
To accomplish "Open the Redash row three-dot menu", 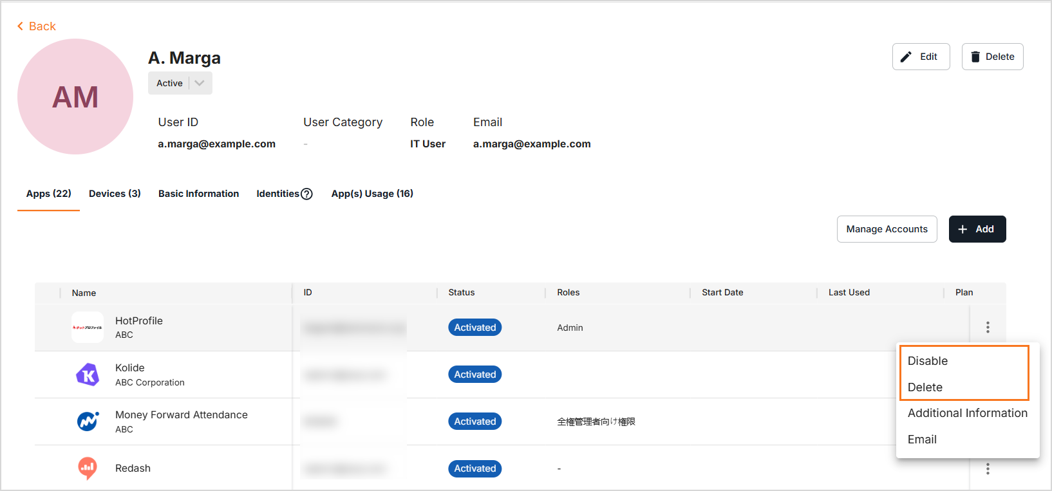I will coord(987,468).
